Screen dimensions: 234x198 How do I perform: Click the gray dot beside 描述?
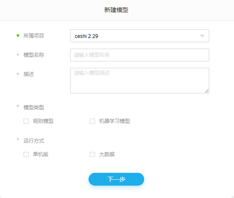18,74
